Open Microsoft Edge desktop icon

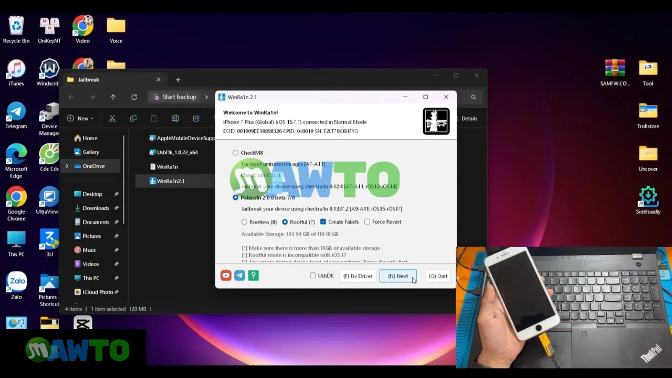(16, 161)
